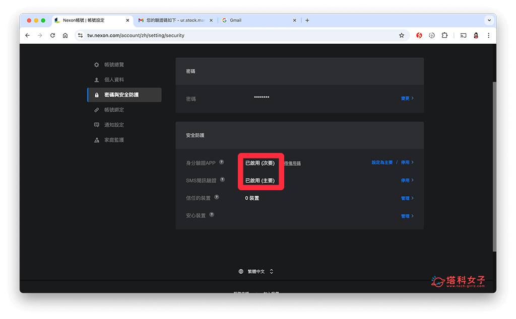
Task: Expand the tab search dropdown arrow
Action: (489, 20)
